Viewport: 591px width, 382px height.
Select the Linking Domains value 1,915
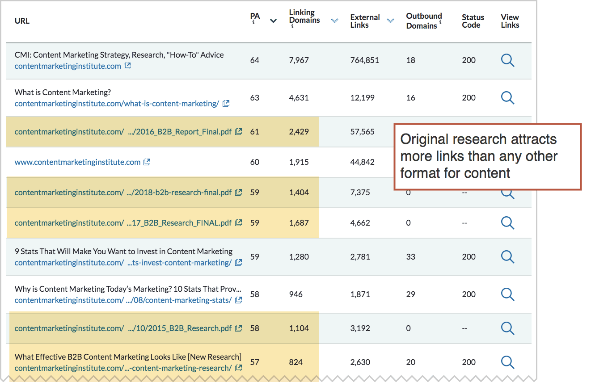tap(299, 162)
